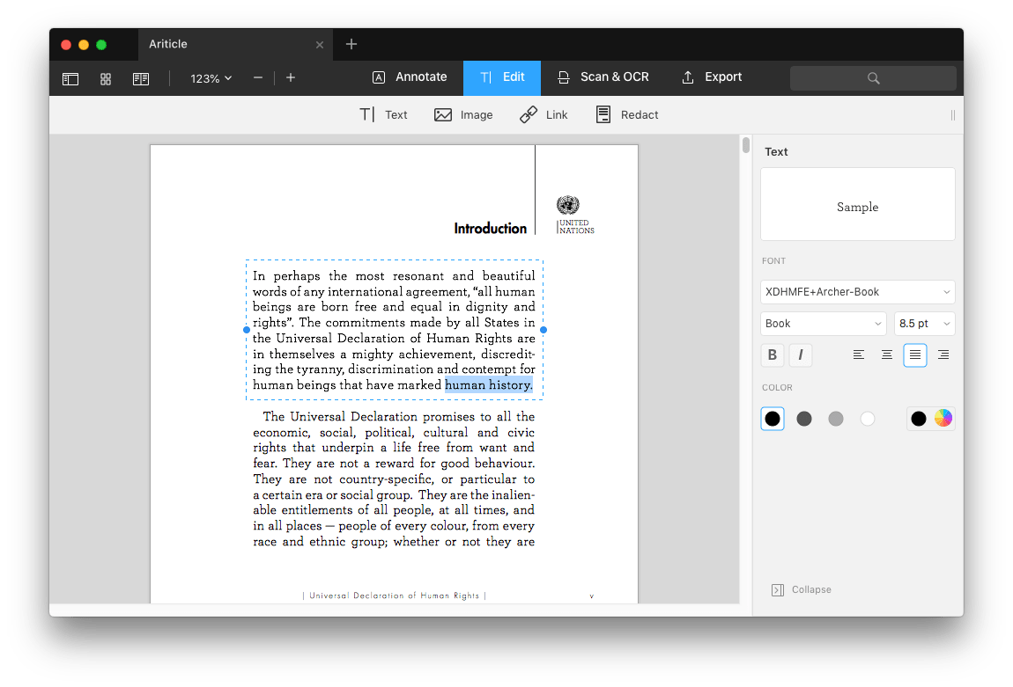1013x687 pixels.
Task: Switch to the Annotate tab
Action: (410, 77)
